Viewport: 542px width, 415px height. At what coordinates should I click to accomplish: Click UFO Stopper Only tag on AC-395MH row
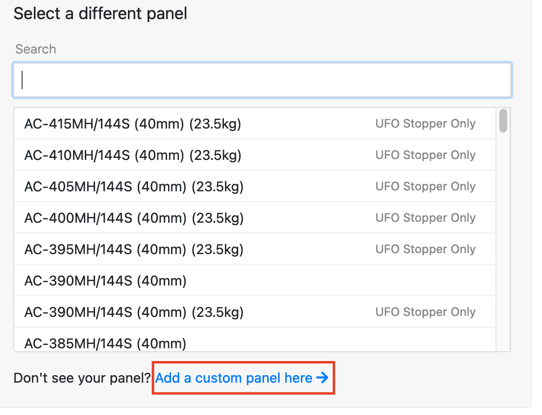tap(425, 249)
